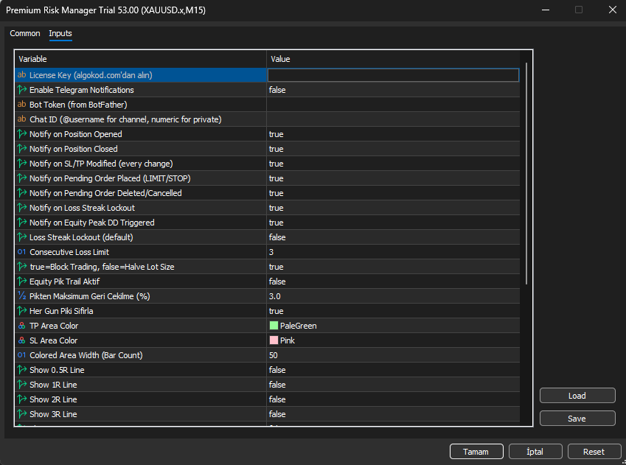Open the Equity Peak DD Triggered value dropdown
Screen dimensions: 626x465
393,223
